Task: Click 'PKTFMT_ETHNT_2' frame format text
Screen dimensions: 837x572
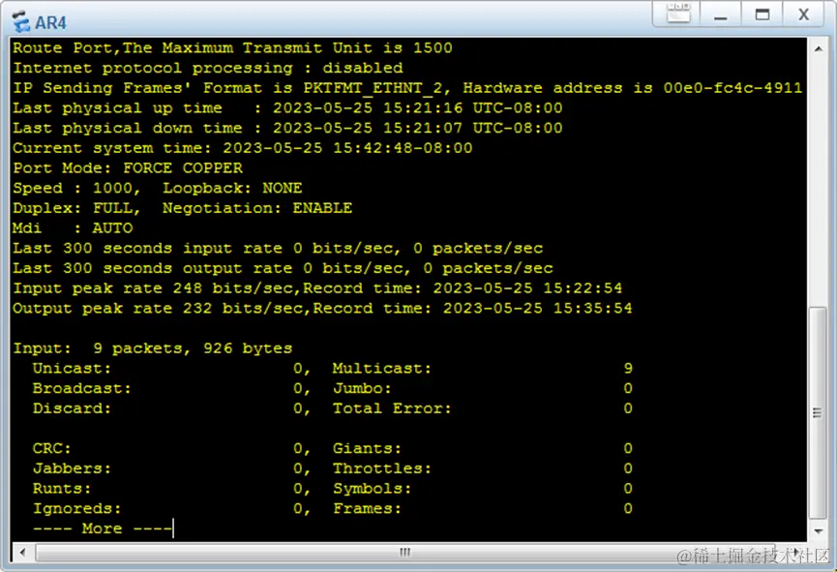Action: 373,88
